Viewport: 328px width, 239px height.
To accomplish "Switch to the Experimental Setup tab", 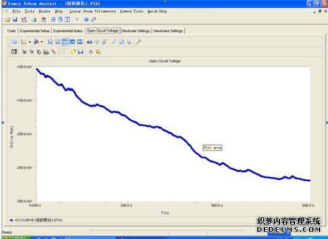I will click(x=35, y=31).
